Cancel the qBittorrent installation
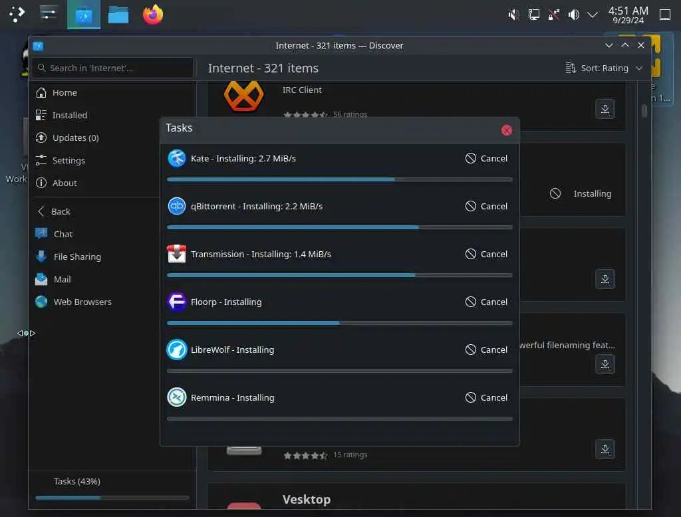This screenshot has height=517, width=681. coord(486,206)
